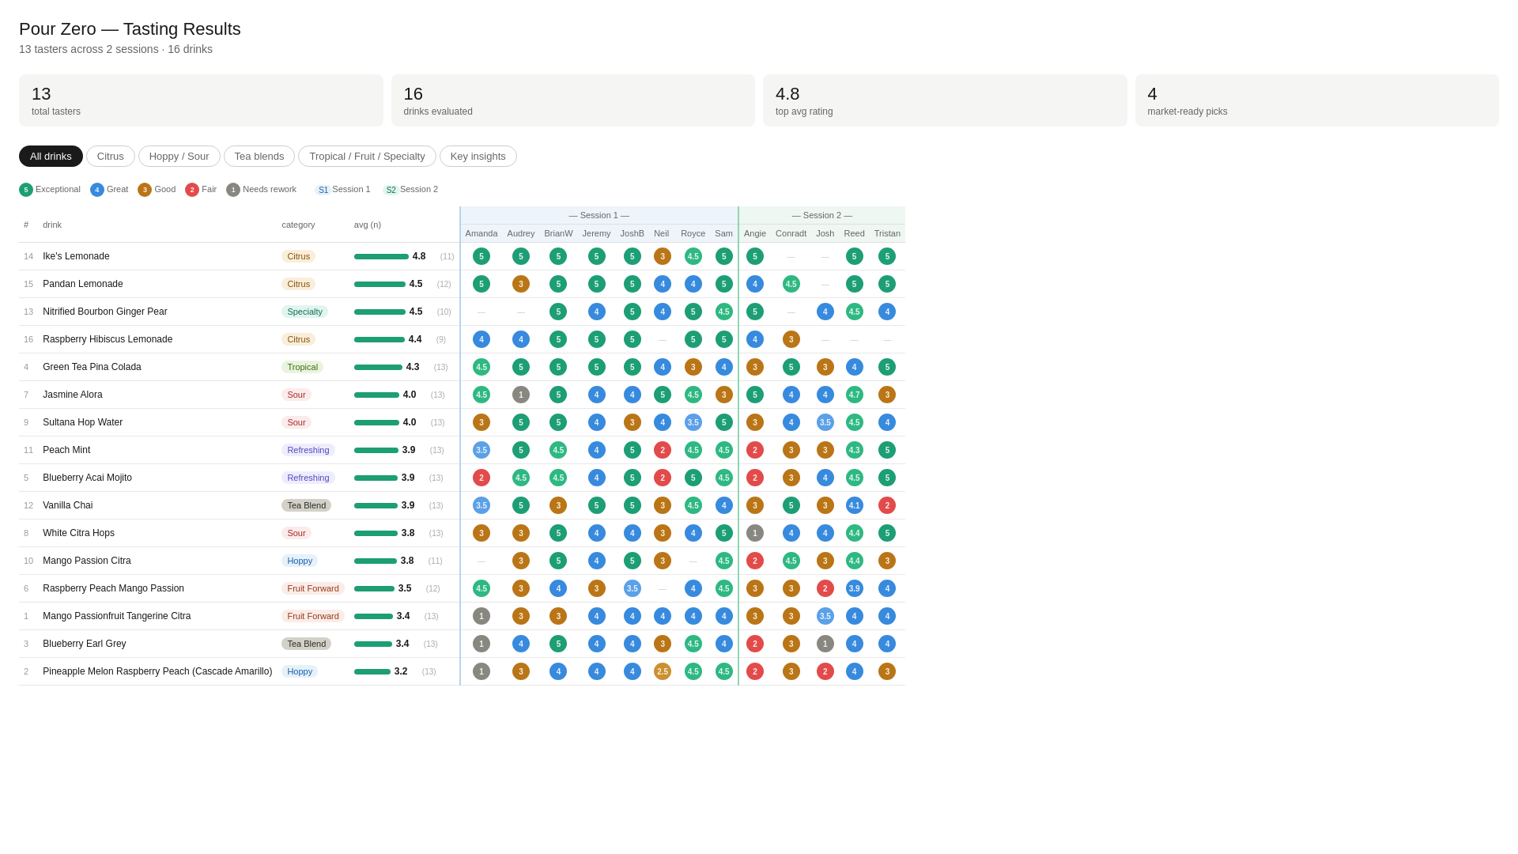
Task: Click the top avg rating card
Action: tap(945, 100)
